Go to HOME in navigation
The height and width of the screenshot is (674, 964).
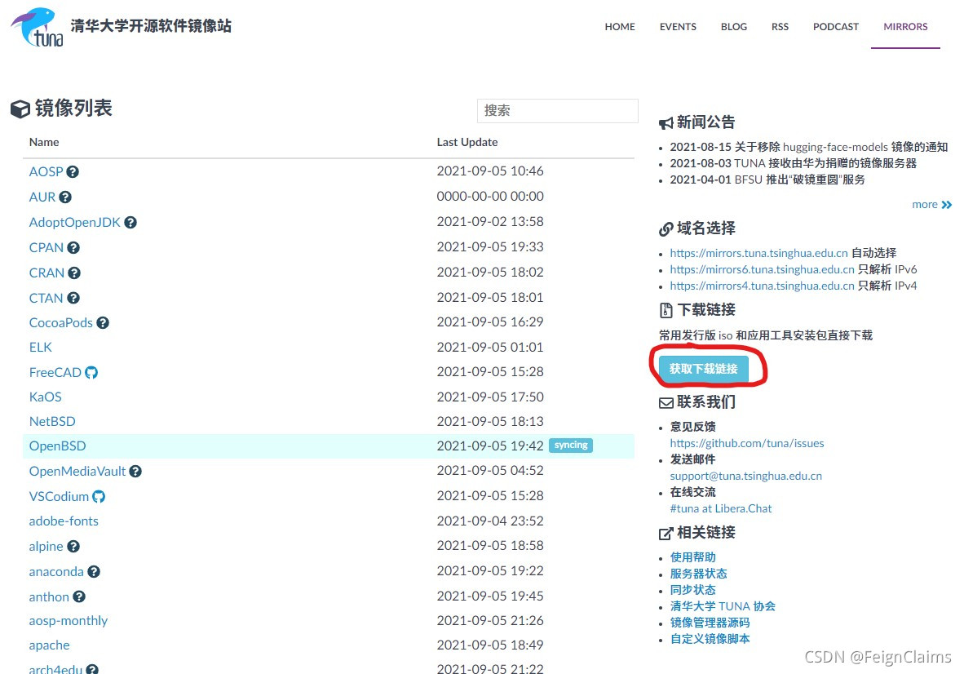(620, 27)
